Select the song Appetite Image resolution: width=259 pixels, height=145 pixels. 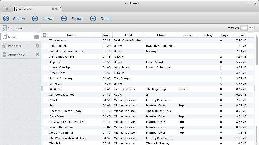pyautogui.click(x=55, y=62)
